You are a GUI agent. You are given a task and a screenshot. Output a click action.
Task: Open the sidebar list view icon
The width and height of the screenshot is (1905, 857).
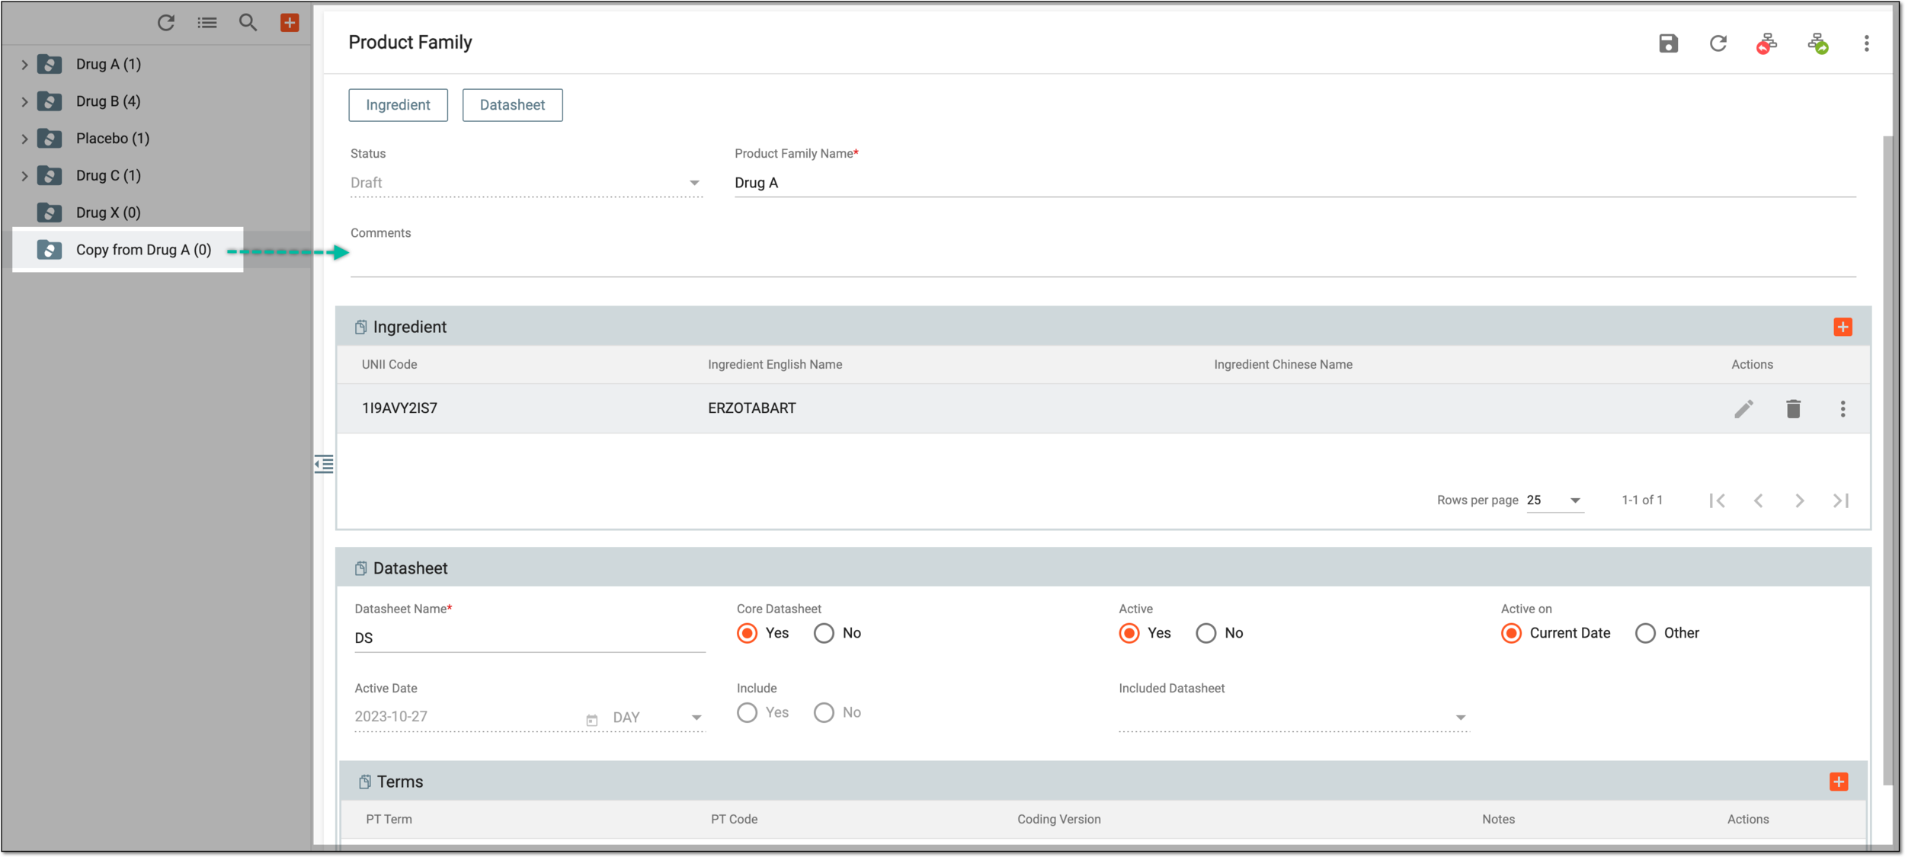(x=207, y=23)
